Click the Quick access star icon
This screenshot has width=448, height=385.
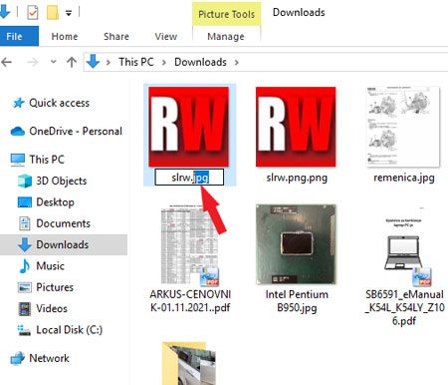18,103
